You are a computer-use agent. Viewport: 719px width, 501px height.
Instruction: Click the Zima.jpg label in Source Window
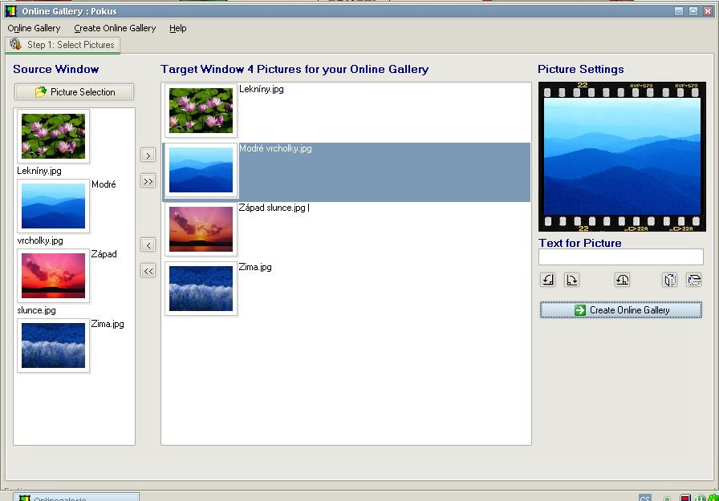point(108,324)
